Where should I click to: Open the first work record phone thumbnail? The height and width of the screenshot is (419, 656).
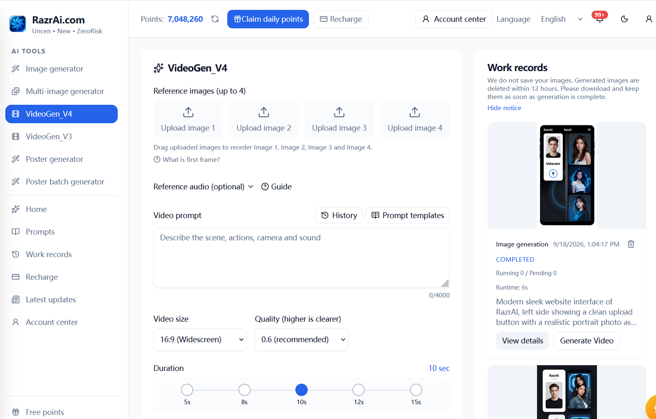coord(567,175)
